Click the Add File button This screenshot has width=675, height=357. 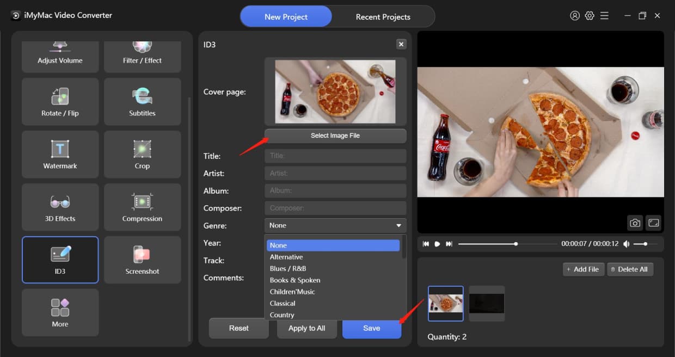pyautogui.click(x=584, y=269)
